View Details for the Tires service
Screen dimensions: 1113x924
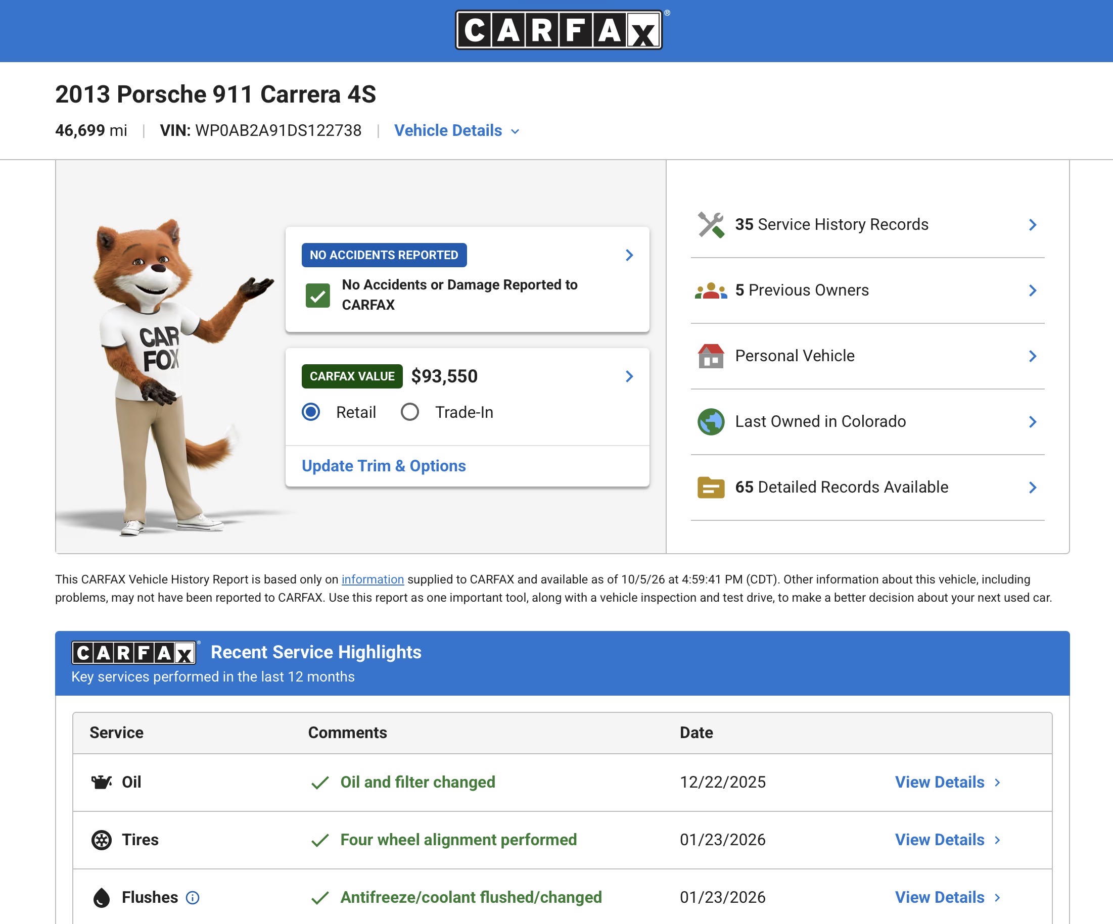948,840
